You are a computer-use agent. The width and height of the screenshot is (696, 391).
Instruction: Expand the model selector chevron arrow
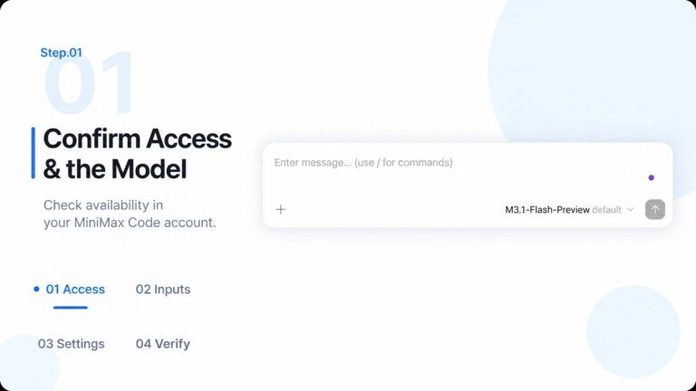coord(630,210)
